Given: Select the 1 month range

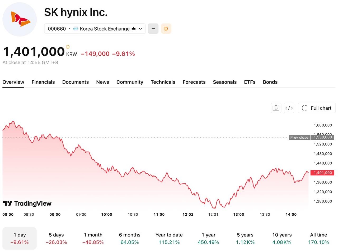Looking at the screenshot, I should pos(93,238).
